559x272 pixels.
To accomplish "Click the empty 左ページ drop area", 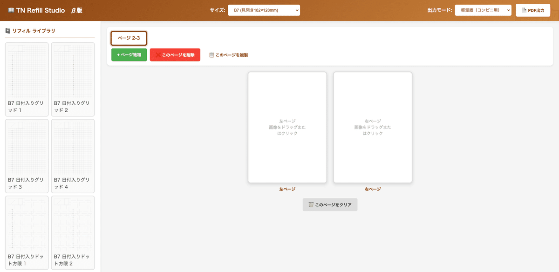I will pos(287,127).
